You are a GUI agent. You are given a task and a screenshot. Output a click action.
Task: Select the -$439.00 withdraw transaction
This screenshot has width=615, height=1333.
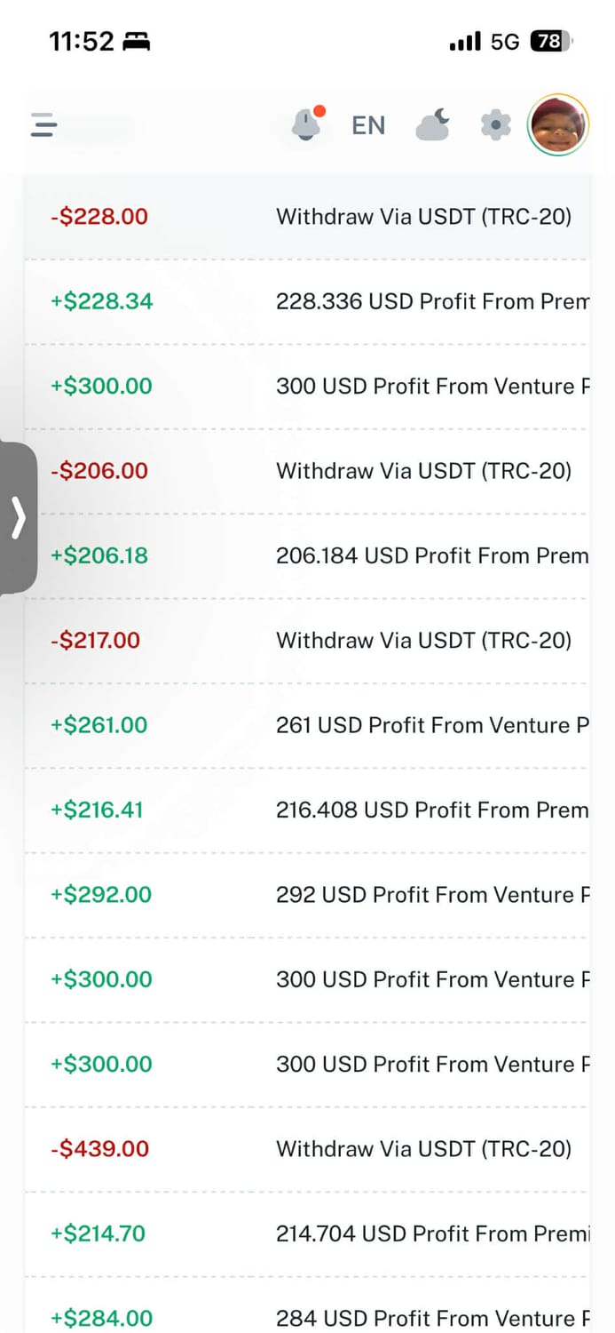[x=307, y=1148]
